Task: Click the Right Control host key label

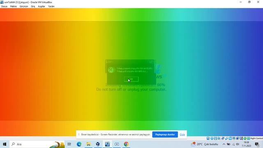Action: coord(256,139)
